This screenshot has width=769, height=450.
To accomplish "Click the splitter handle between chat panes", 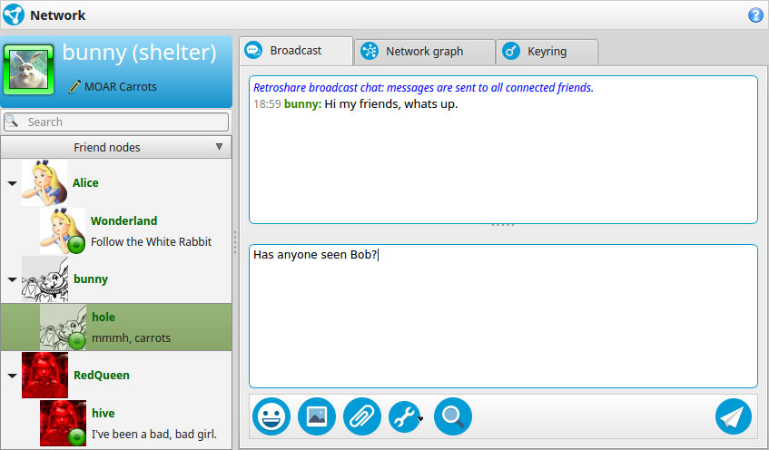I will [503, 224].
